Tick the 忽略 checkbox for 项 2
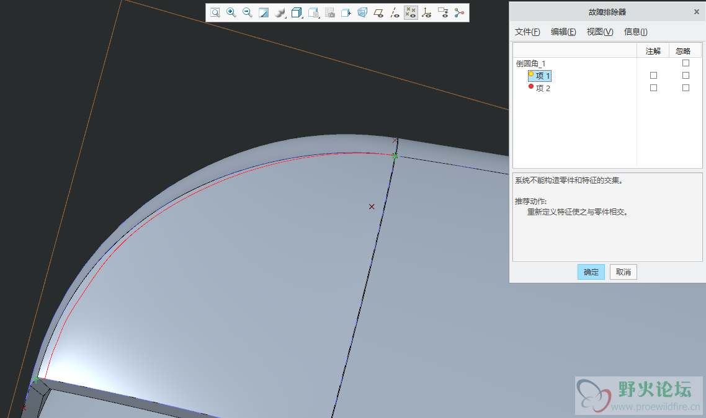 [686, 88]
